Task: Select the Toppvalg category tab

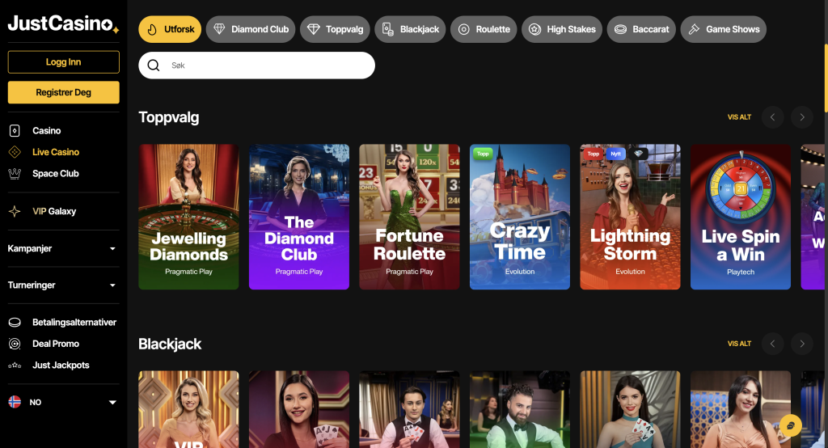Action: (336, 29)
